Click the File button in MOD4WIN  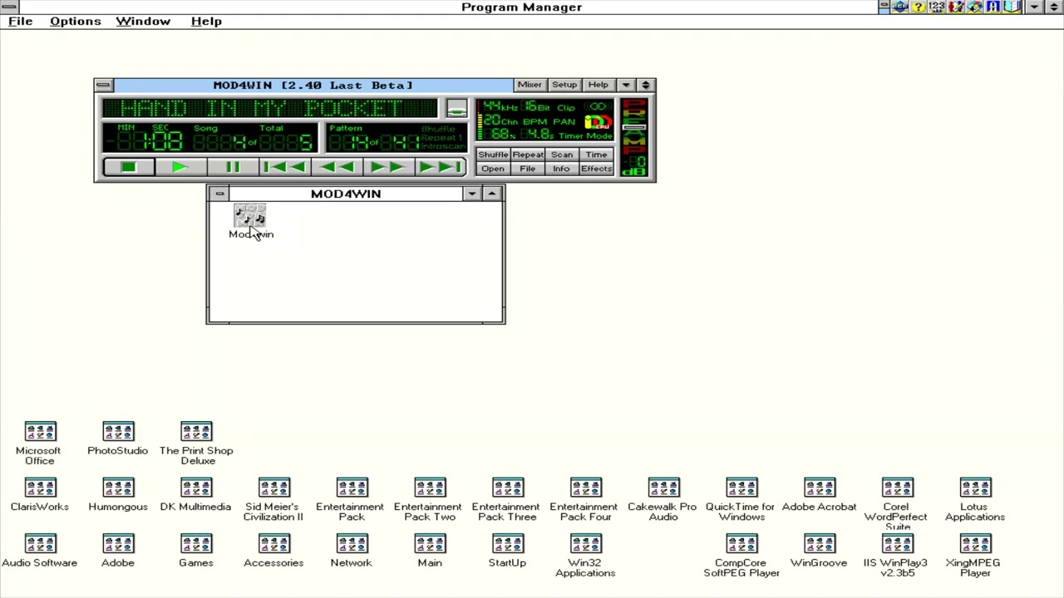click(x=528, y=169)
